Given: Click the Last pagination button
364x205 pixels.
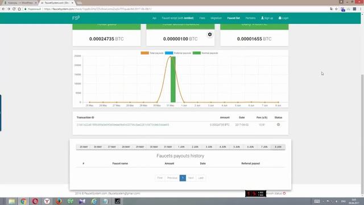Looking at the screenshot, I should point(201,178).
